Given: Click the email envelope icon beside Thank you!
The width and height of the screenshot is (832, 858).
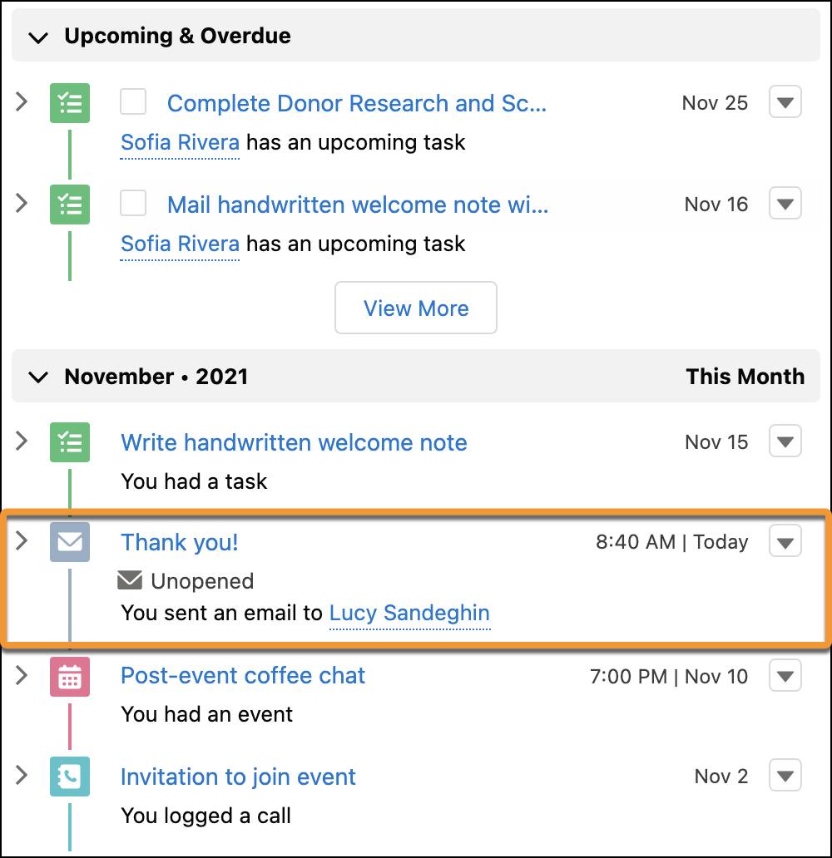Looking at the screenshot, I should click(x=69, y=541).
